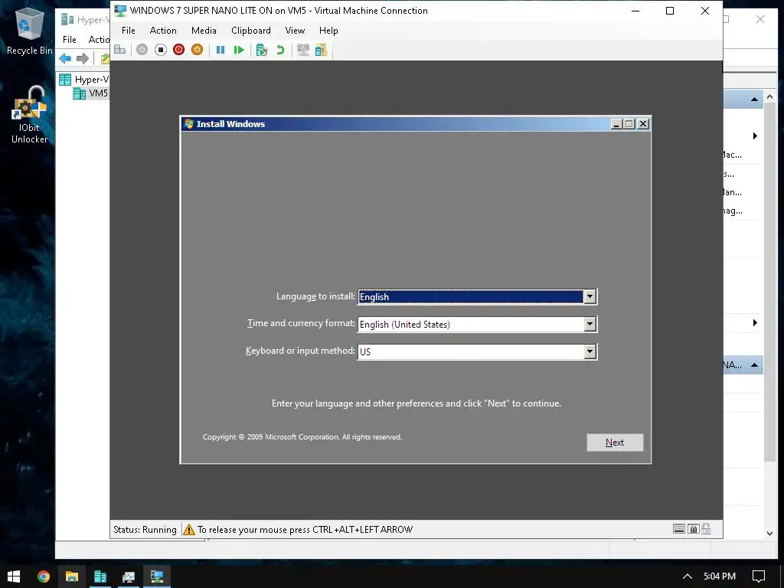Collapse the top Actions section arrow
The width and height of the screenshot is (784, 588).
click(754, 100)
